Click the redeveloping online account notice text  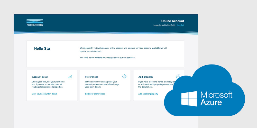click(123, 49)
